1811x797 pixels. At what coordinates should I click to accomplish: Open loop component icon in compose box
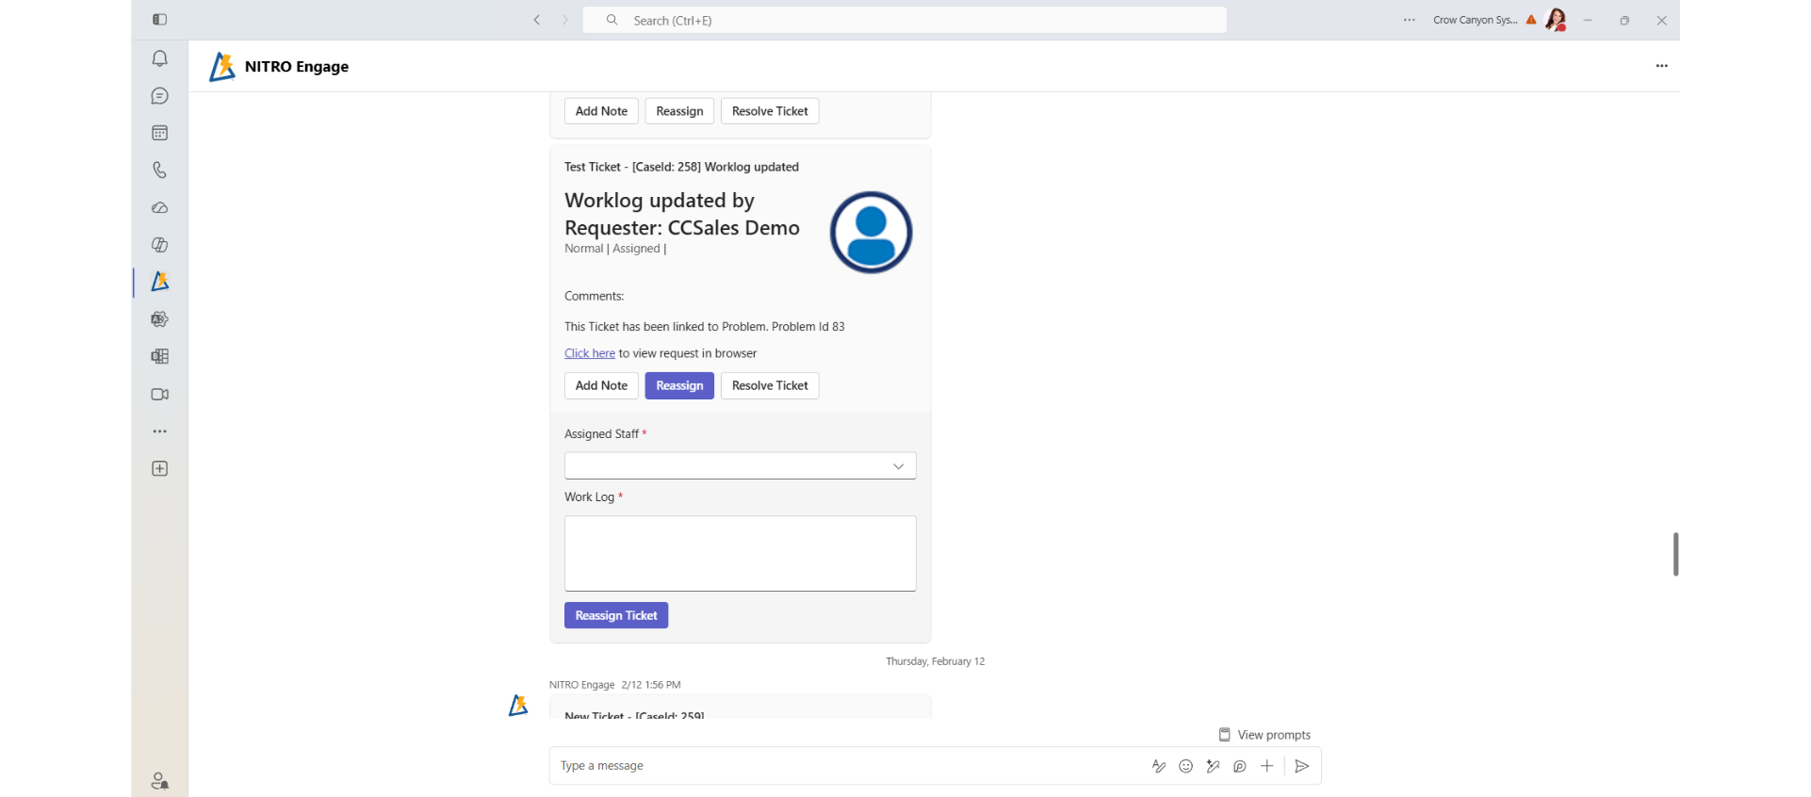point(1240,766)
